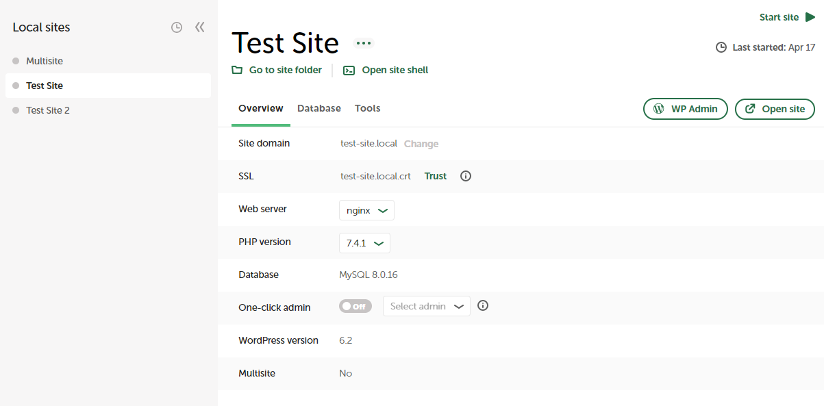Click the Start site play icon
The width and height of the screenshot is (824, 406).
[810, 17]
